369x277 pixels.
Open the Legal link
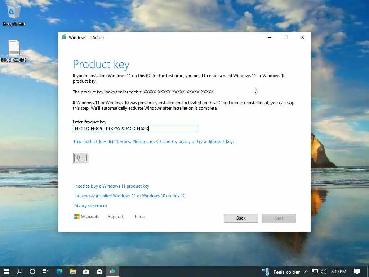[140, 216]
